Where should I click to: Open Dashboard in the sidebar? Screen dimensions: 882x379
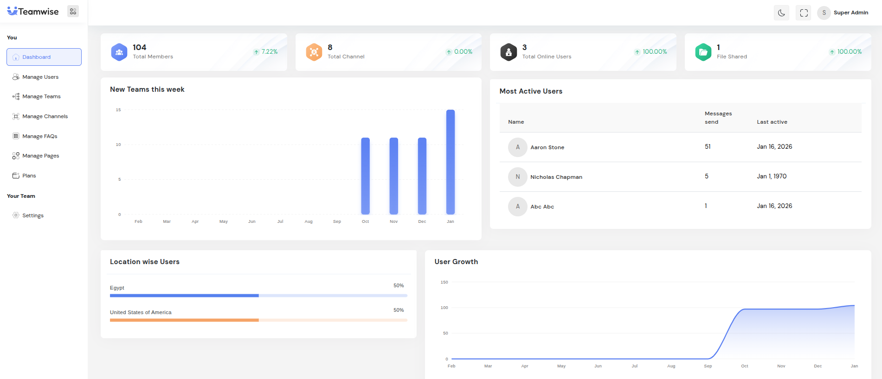point(44,57)
